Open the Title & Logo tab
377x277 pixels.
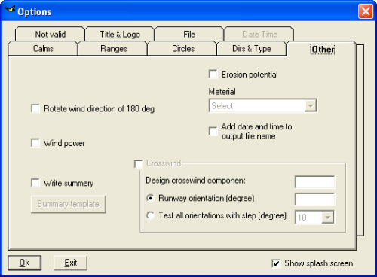click(x=120, y=34)
